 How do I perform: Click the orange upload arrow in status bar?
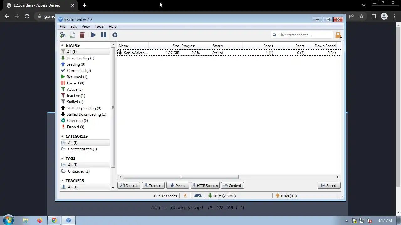coord(278,196)
